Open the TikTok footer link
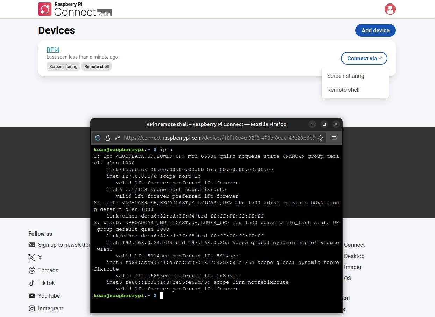 [x=47, y=283]
